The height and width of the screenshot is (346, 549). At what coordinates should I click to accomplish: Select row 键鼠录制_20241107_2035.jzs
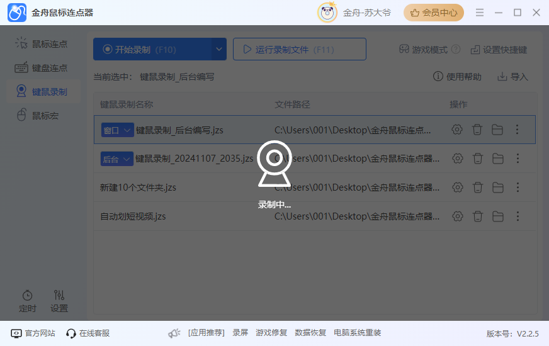pos(315,159)
